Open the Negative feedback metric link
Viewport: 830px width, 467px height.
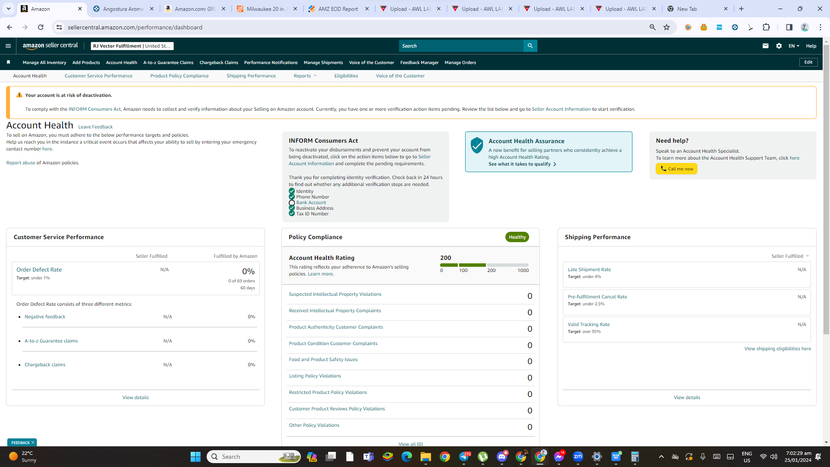tap(45, 317)
